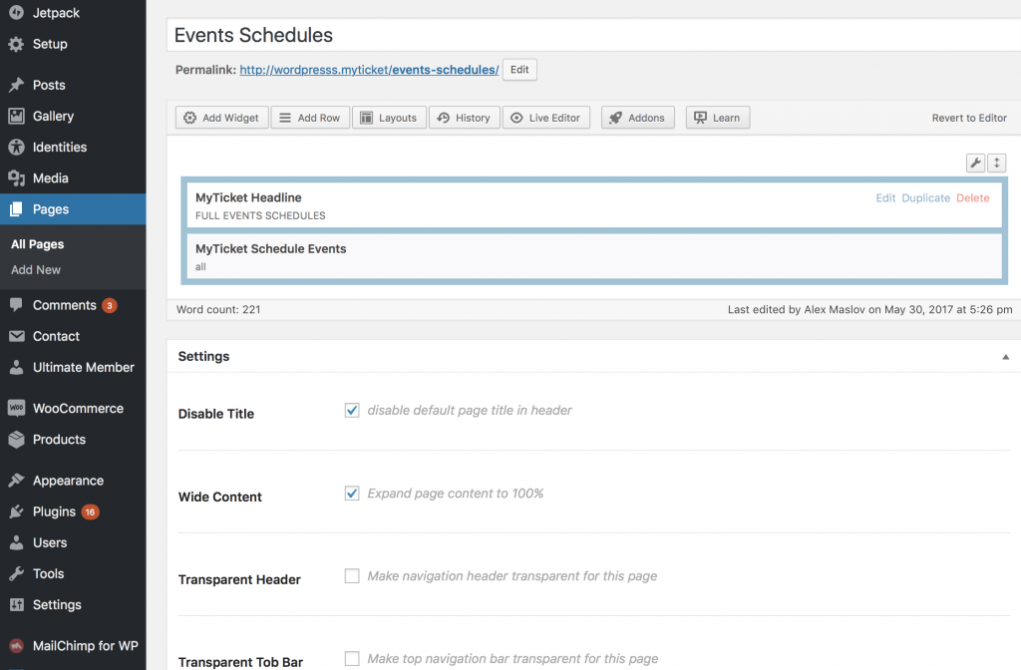Uncheck the Wide Content checkbox
The height and width of the screenshot is (670, 1021).
coord(352,493)
